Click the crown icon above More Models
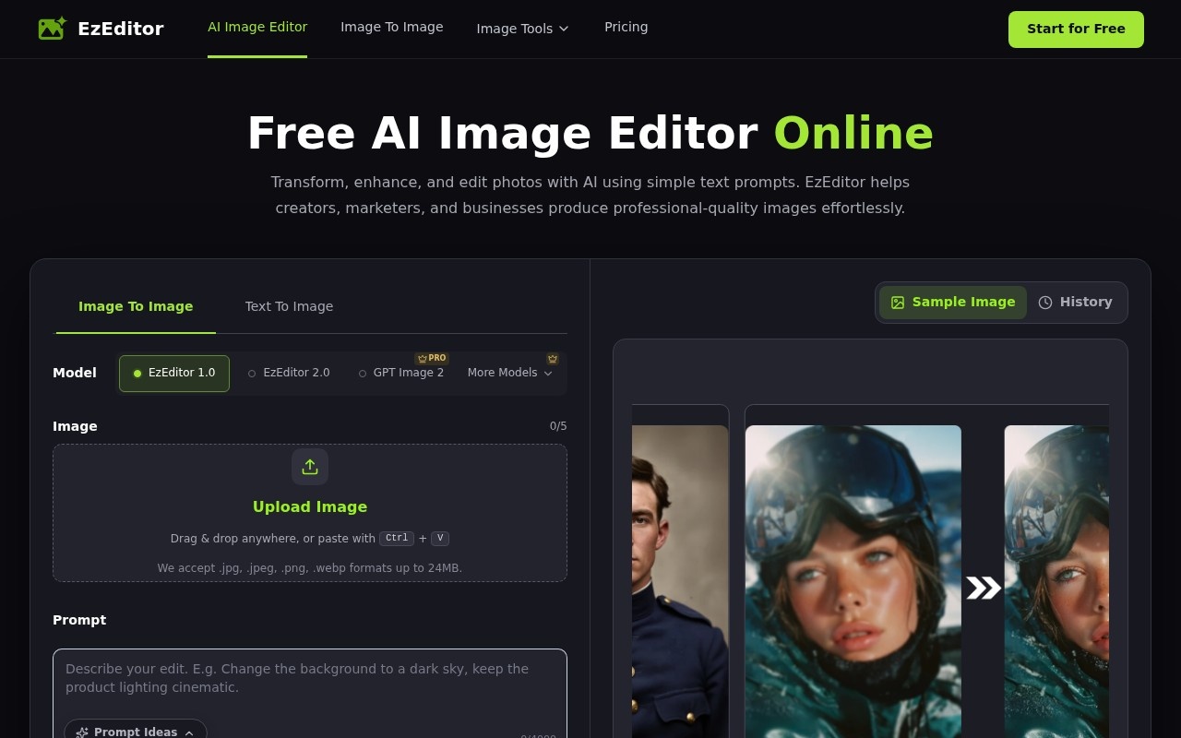The width and height of the screenshot is (1181, 738). (553, 359)
